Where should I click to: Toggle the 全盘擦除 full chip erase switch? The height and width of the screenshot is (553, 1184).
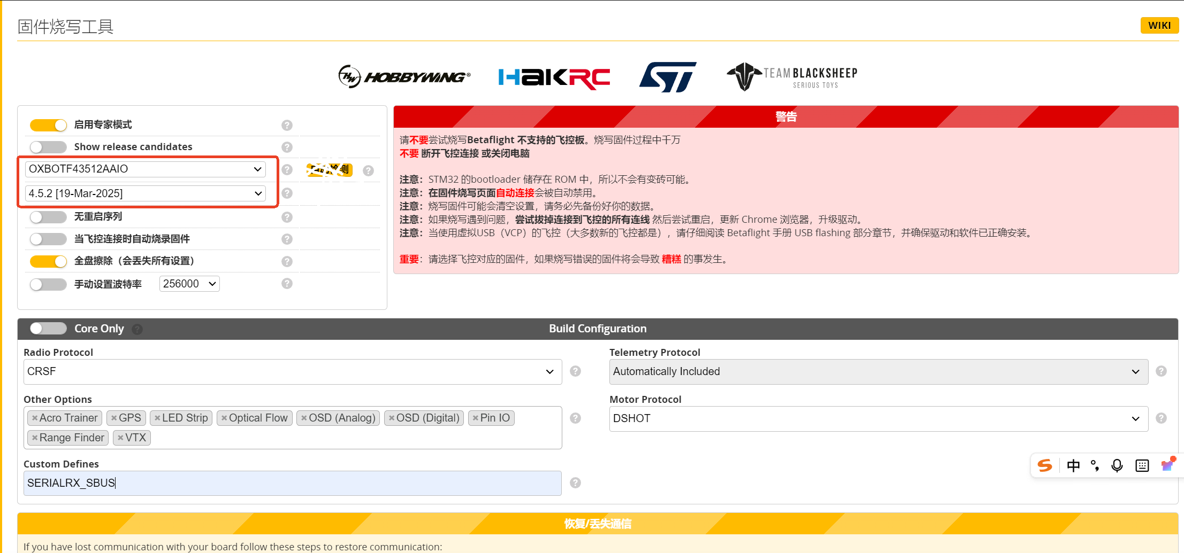click(48, 261)
